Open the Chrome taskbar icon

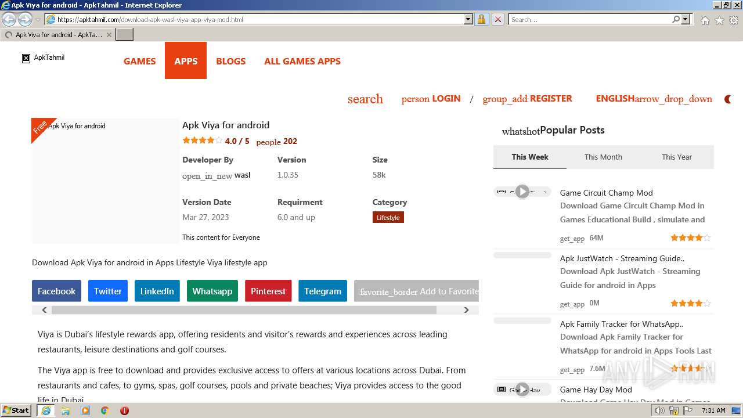click(104, 410)
